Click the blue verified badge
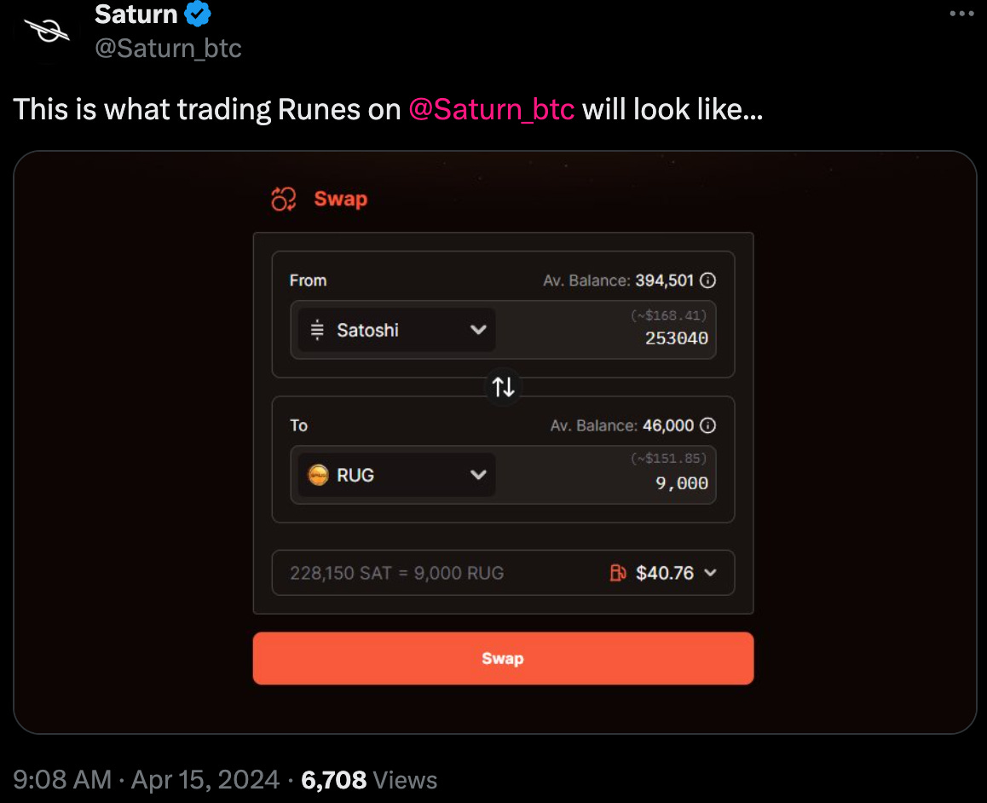Image resolution: width=987 pixels, height=803 pixels. click(x=197, y=14)
